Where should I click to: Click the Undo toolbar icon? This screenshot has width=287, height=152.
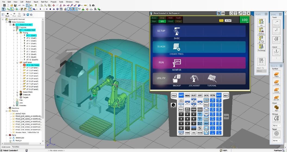(x=20, y=5)
